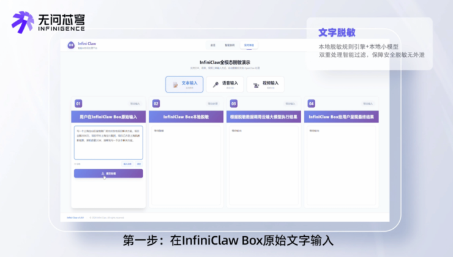The width and height of the screenshot is (453, 257).
Task: Click the 语音输入 microphone icon
Action: coord(216,84)
